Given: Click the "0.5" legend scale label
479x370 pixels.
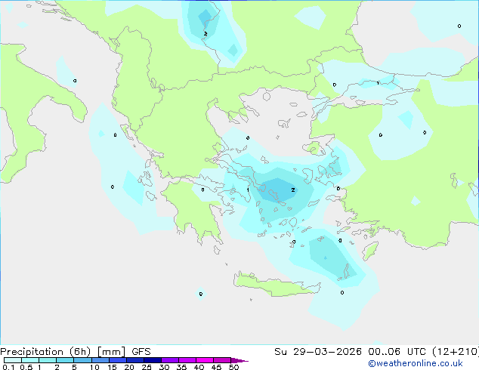Looking at the screenshot, I should [x=26, y=367].
